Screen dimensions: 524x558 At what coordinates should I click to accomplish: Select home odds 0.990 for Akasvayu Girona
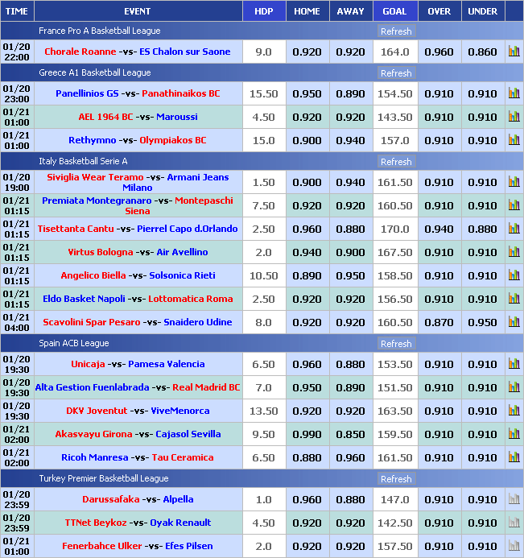pos(307,434)
